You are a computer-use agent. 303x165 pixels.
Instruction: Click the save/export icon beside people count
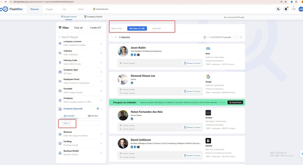pyautogui.click(x=205, y=37)
